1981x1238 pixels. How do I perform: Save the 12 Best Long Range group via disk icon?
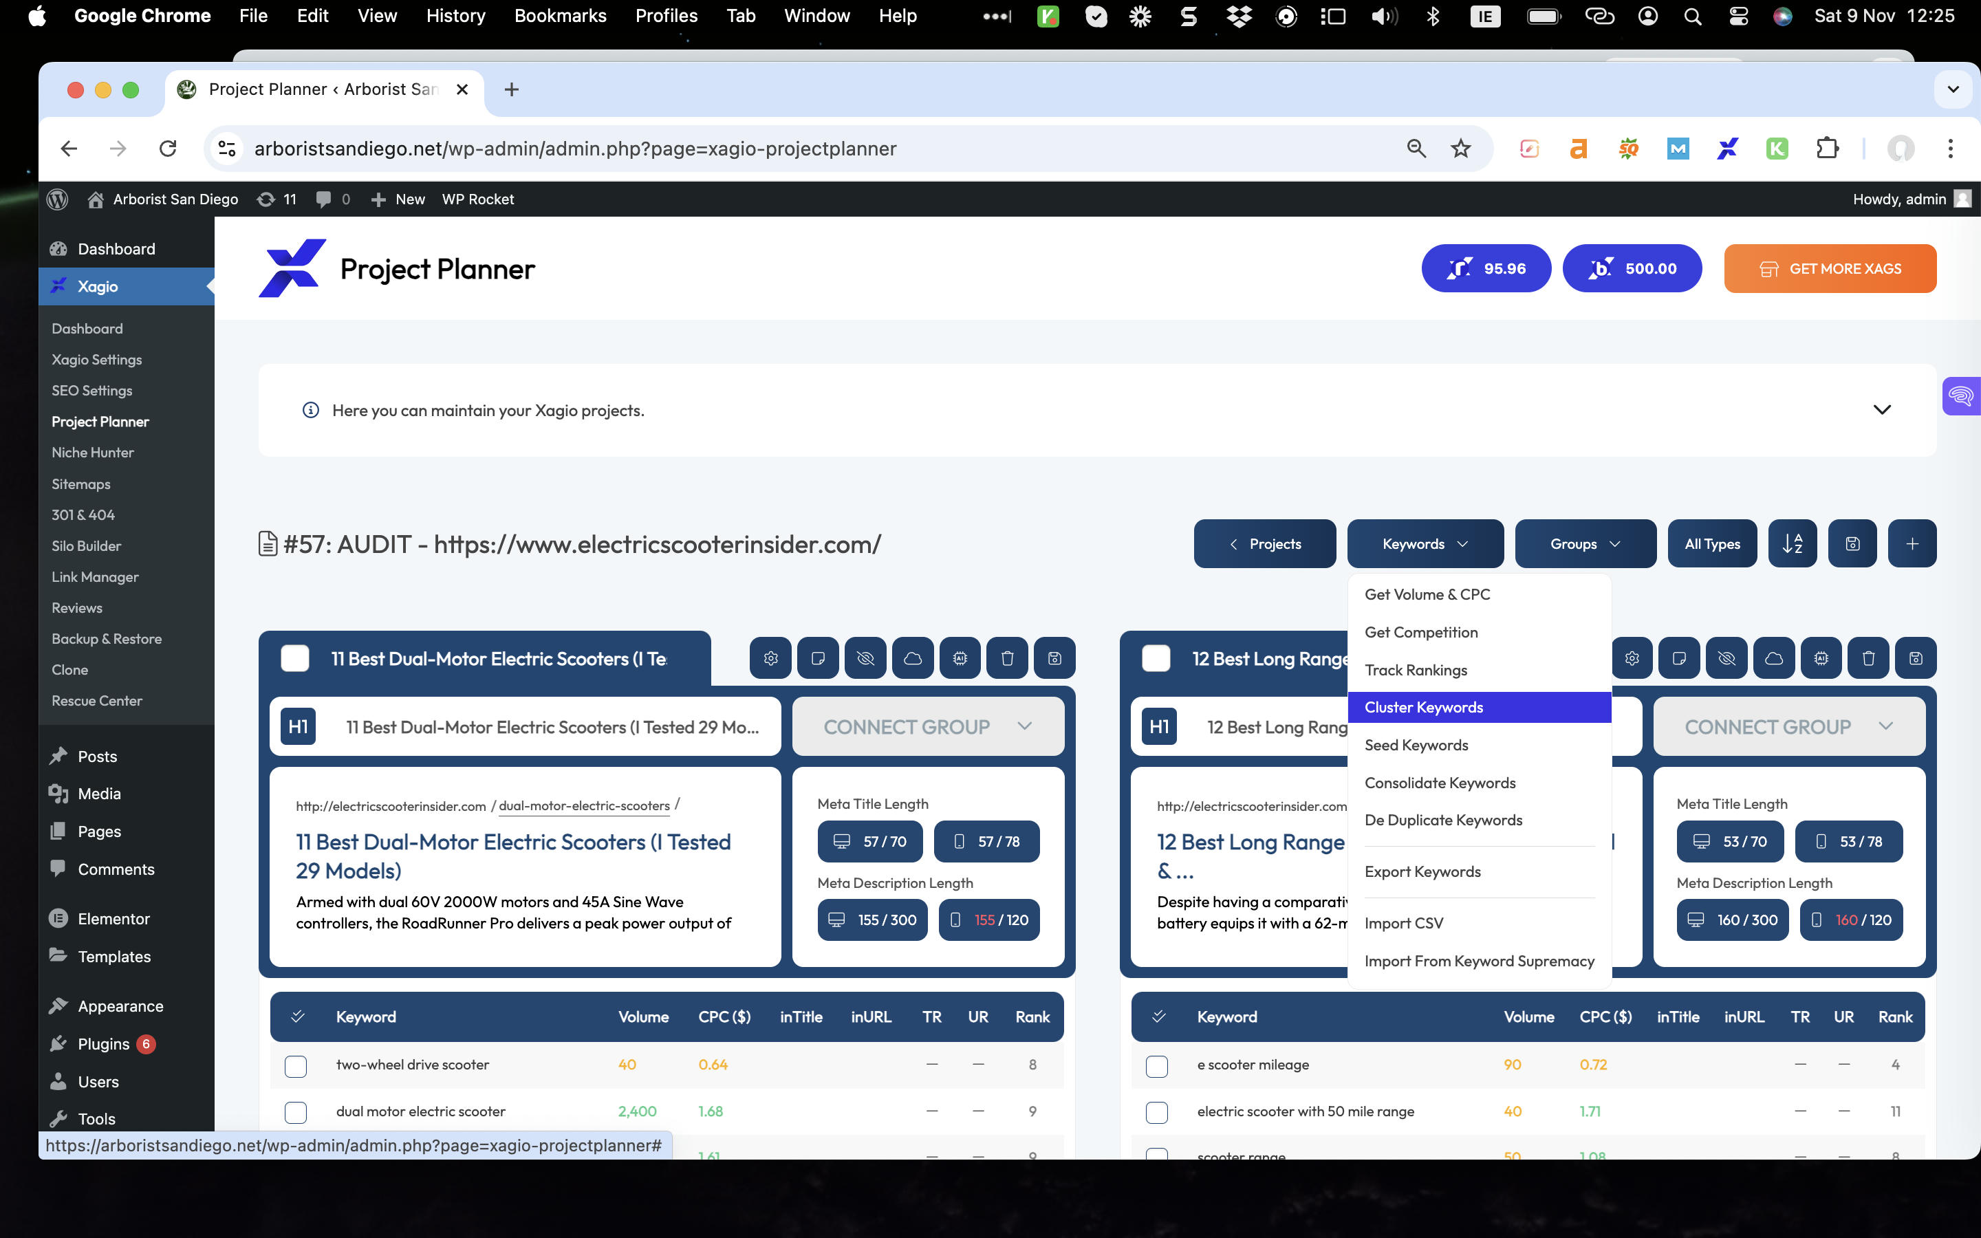tap(1916, 658)
